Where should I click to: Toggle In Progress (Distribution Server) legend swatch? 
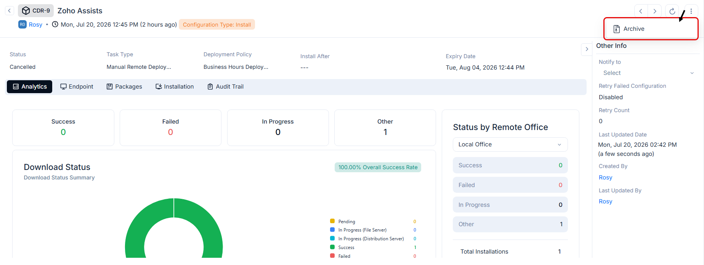coord(332,238)
